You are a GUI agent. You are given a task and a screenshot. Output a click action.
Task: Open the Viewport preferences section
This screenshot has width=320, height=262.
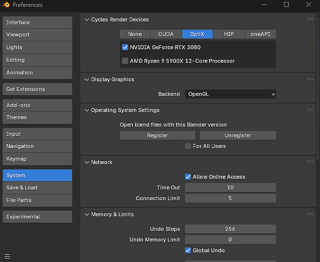[37, 35]
